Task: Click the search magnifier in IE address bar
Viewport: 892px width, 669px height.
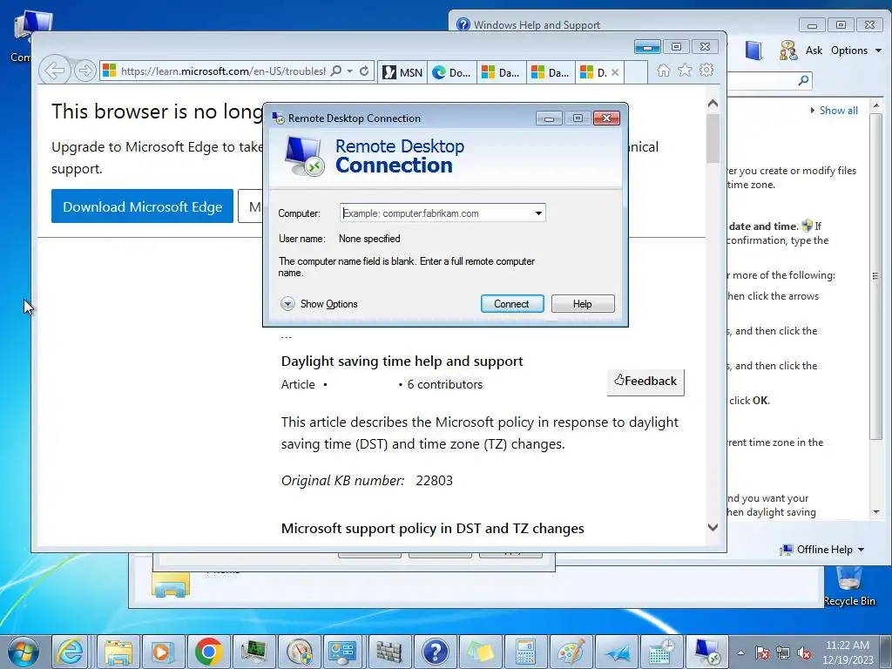Action: coord(336,71)
